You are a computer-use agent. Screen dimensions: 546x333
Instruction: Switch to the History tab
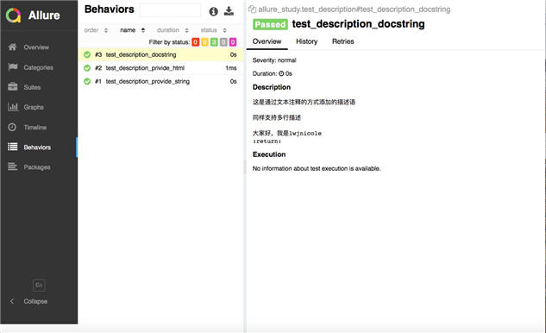click(x=306, y=41)
